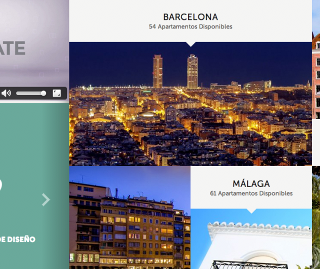This screenshot has height=269, width=320.
Task: Click '54 Apartamentos Disponibles' text
Action: pos(190,26)
